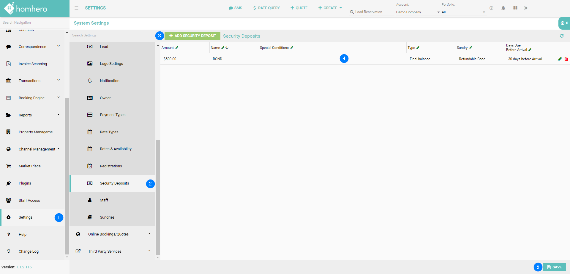The width and height of the screenshot is (570, 274).
Task: Open the notifications bell icon
Action: (x=503, y=8)
